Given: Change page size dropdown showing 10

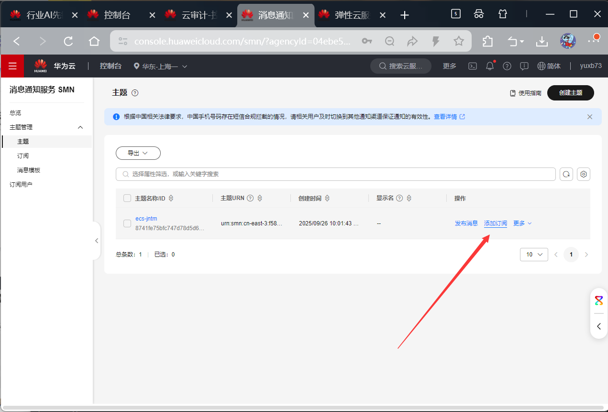Looking at the screenshot, I should [534, 255].
